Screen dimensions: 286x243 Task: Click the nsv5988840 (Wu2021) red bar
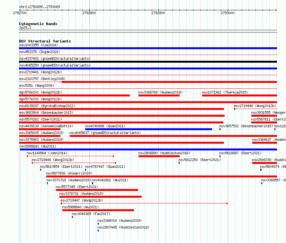[x=98, y=210]
